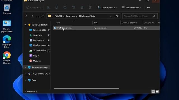Open the three-dot more options menu
The image size is (179, 100).
coord(149,7)
